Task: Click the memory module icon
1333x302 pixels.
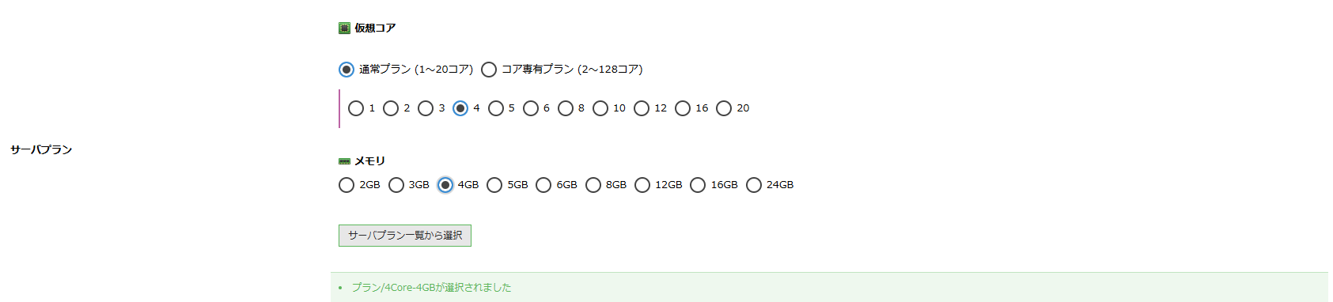Action: (x=344, y=161)
